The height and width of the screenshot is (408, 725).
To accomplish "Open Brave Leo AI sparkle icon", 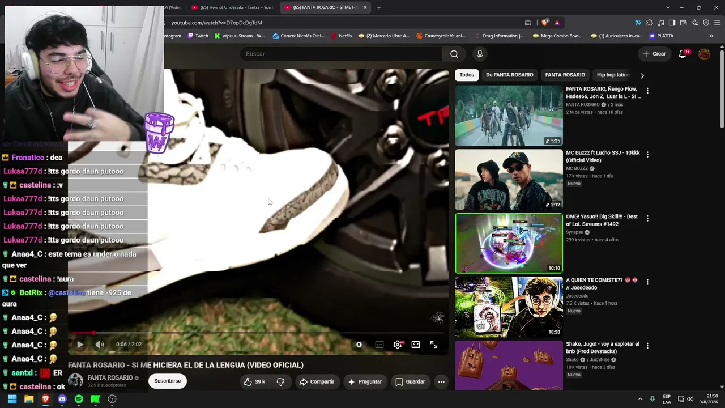I will coord(694,23).
